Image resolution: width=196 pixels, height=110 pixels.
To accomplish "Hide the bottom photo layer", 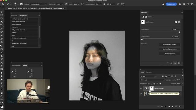I will [141, 94].
